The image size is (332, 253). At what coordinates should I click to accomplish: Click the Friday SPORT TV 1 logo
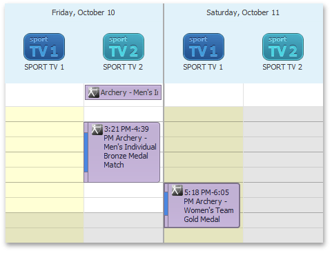(44, 47)
